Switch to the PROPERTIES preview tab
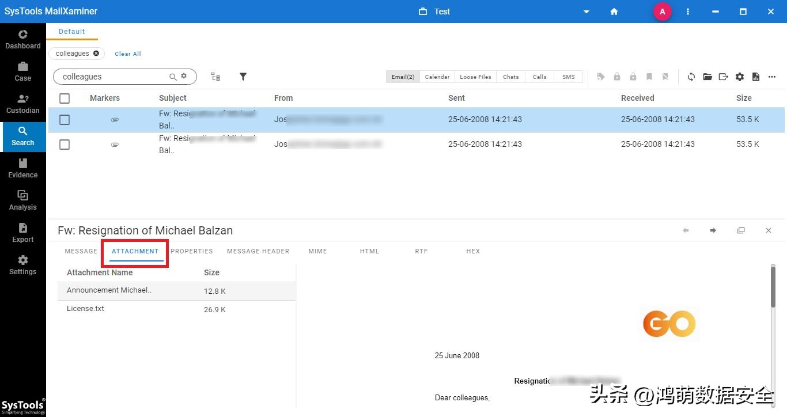 [x=192, y=251]
